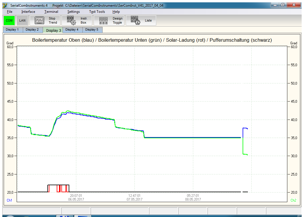Click the green Ch2 axis label
The width and height of the screenshot is (304, 217).
coord(293,200)
